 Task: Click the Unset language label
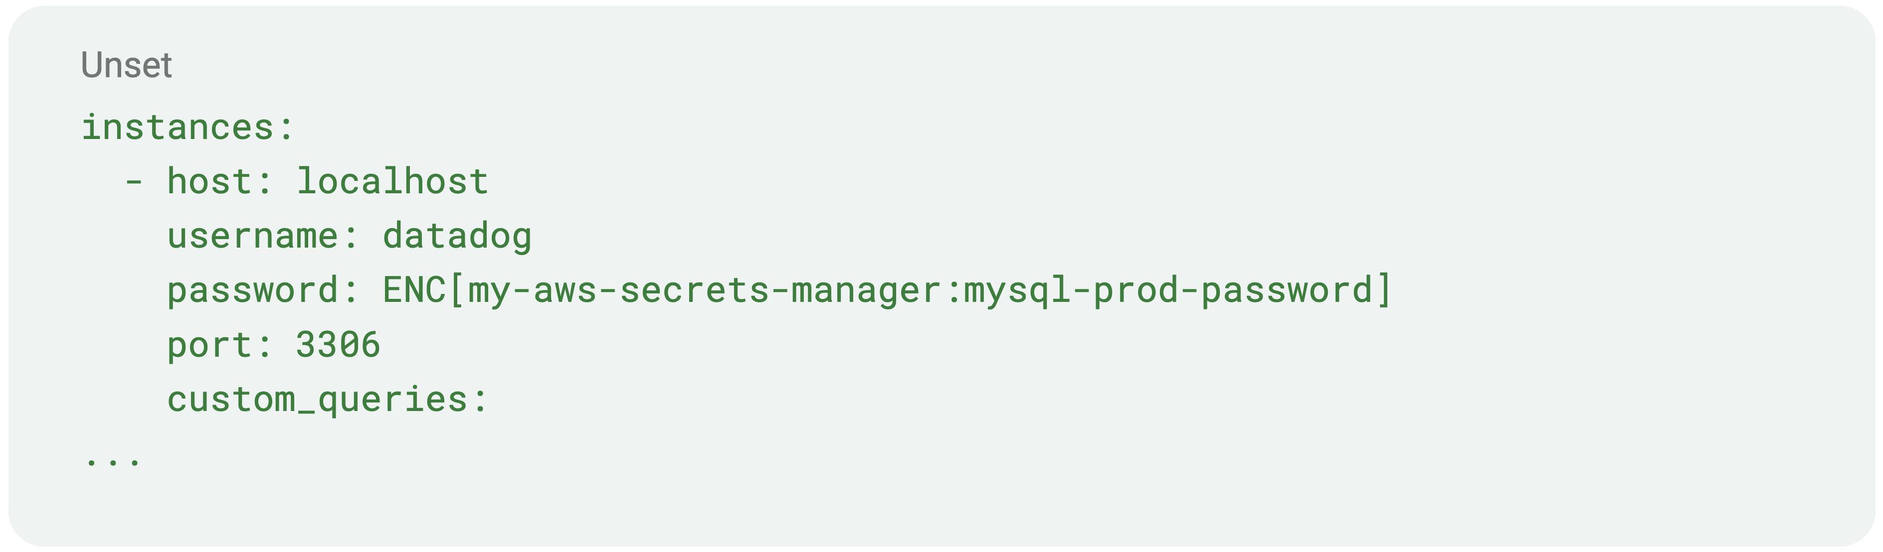click(x=127, y=65)
